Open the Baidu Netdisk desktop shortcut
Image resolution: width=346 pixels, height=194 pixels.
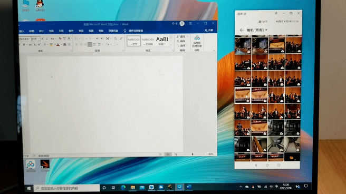[x=31, y=166]
